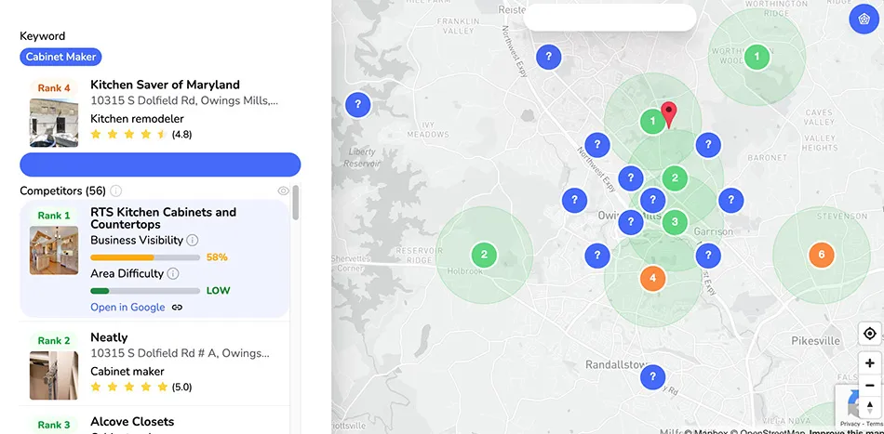Screen dimensions: 884x434
Task: Click the Cabinet Maker keyword chip
Action: pyautogui.click(x=60, y=57)
